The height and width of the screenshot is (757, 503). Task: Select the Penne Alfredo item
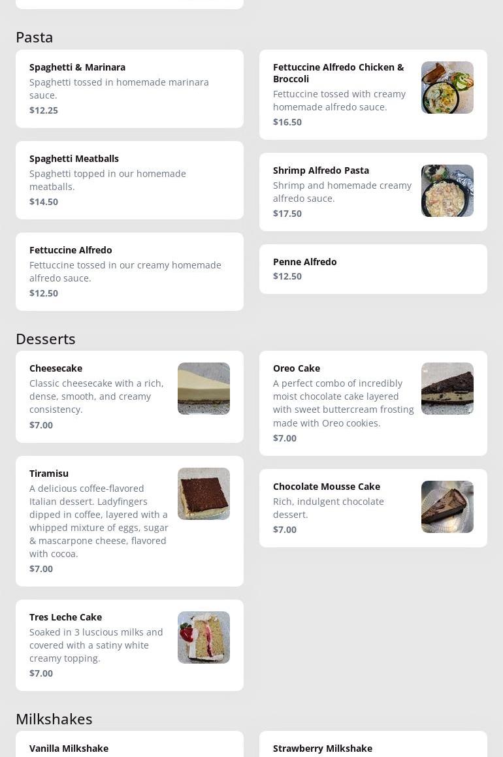373,269
